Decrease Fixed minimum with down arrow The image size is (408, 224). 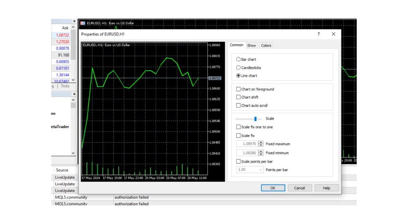261,154
